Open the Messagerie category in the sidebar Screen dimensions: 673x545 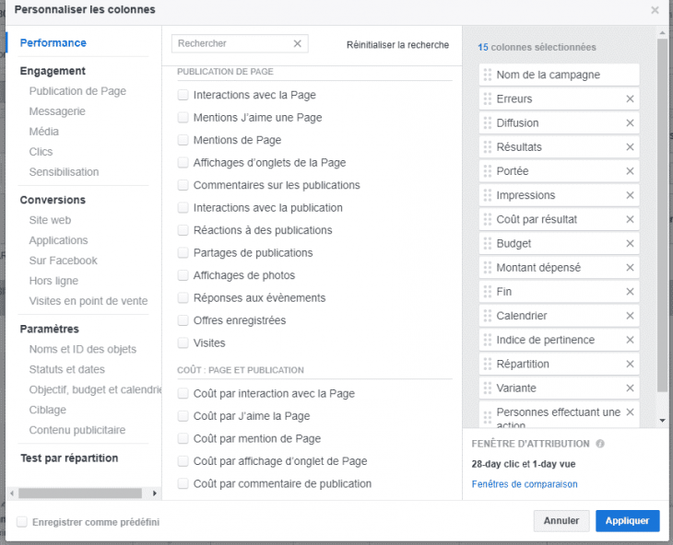(57, 111)
